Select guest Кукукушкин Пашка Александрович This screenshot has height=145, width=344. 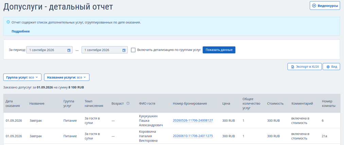151,120
